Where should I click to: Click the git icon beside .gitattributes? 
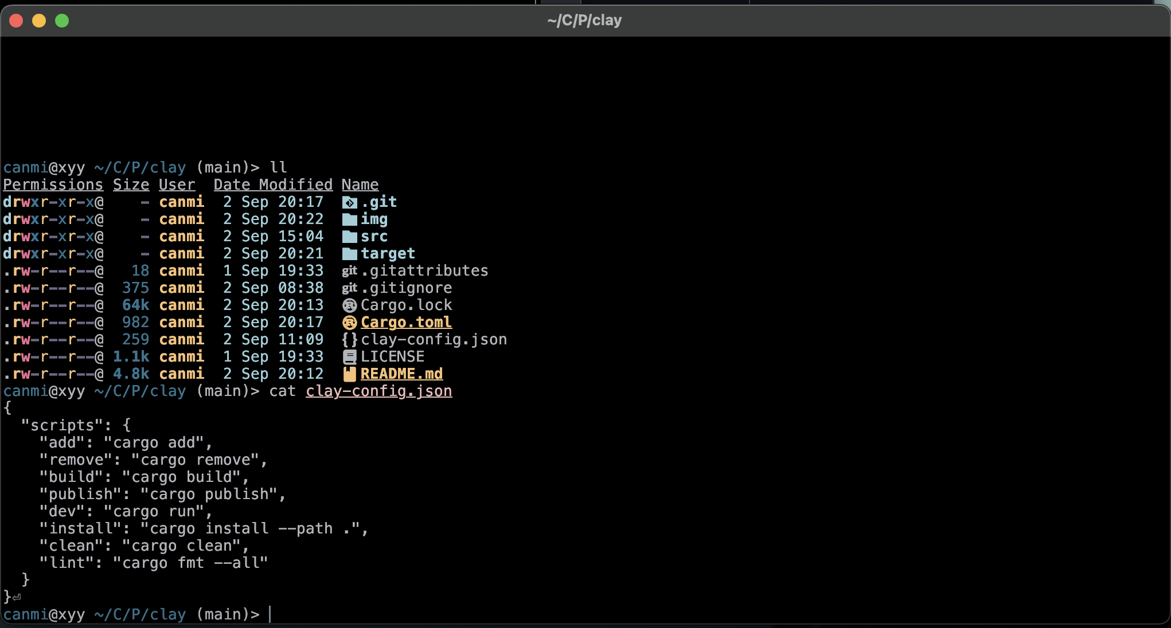[x=349, y=271]
